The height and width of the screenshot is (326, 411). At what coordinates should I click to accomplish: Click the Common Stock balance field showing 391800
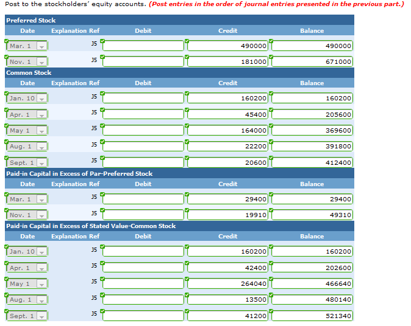pyautogui.click(x=312, y=147)
